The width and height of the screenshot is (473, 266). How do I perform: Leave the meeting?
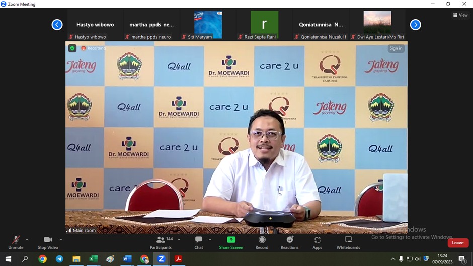coord(457,243)
